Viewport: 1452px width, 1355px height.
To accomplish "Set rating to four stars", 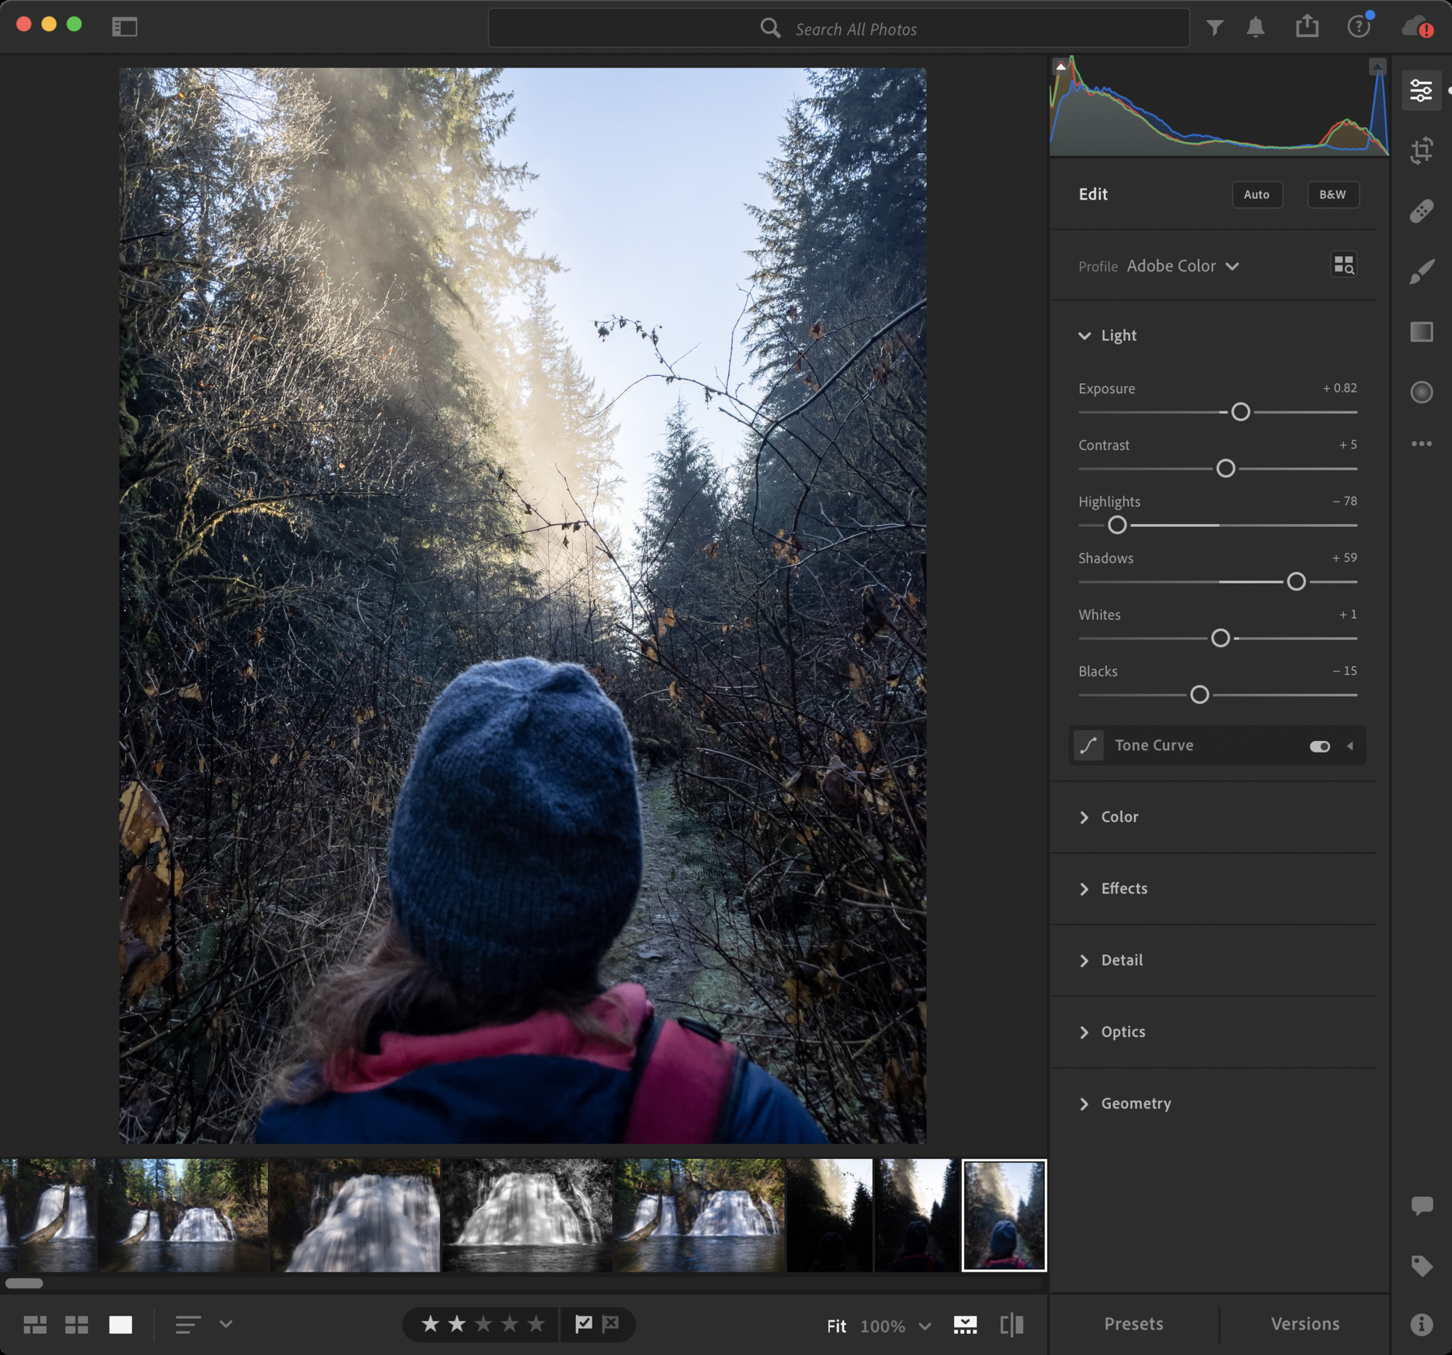I will (x=510, y=1324).
